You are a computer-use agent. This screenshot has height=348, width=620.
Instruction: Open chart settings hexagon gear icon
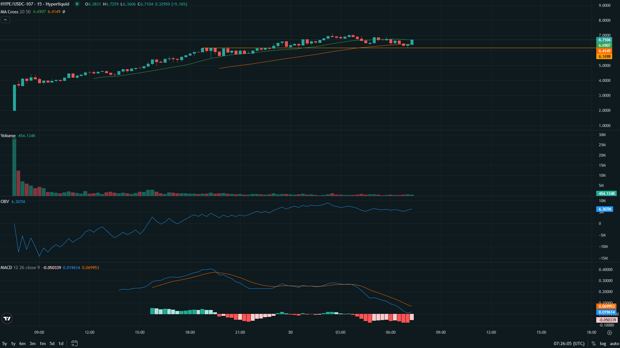coord(610,332)
